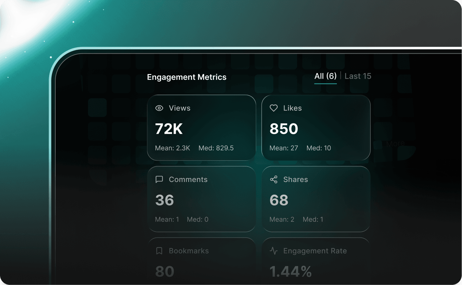The height and width of the screenshot is (285, 462).
Task: Click the Med: 829.5 text
Action: coord(216,148)
